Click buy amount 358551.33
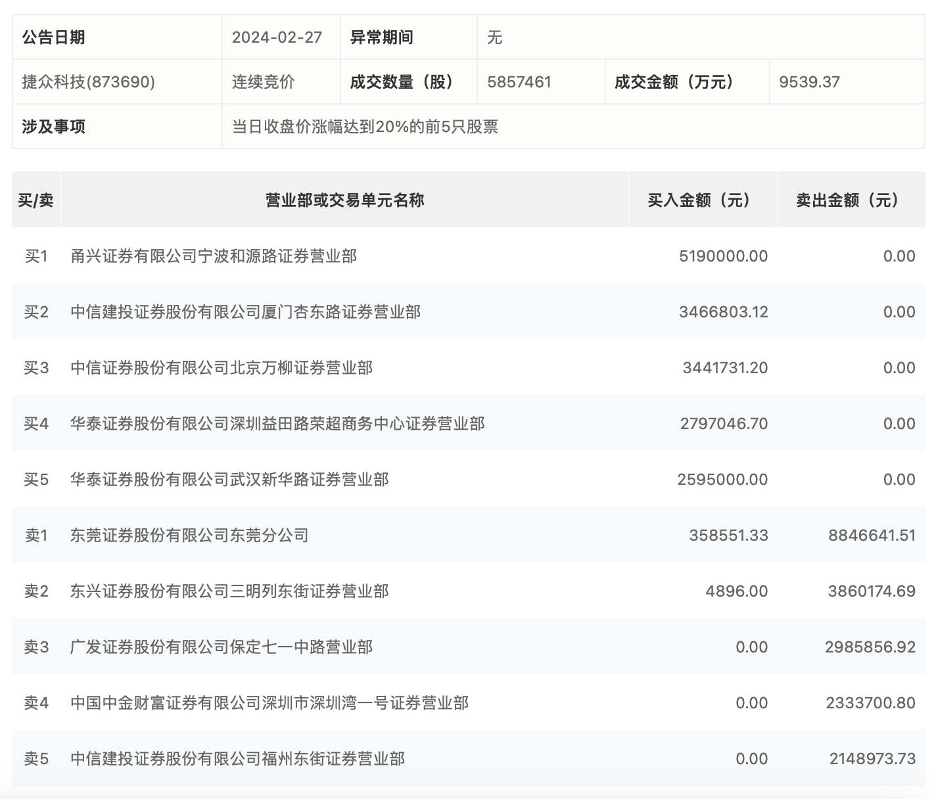This screenshot has height=799, width=936. [x=728, y=535]
